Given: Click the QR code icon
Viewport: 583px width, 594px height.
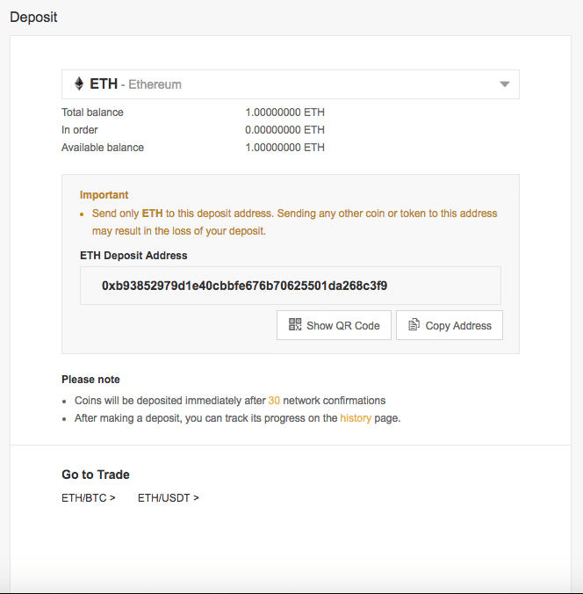Looking at the screenshot, I should 295,325.
